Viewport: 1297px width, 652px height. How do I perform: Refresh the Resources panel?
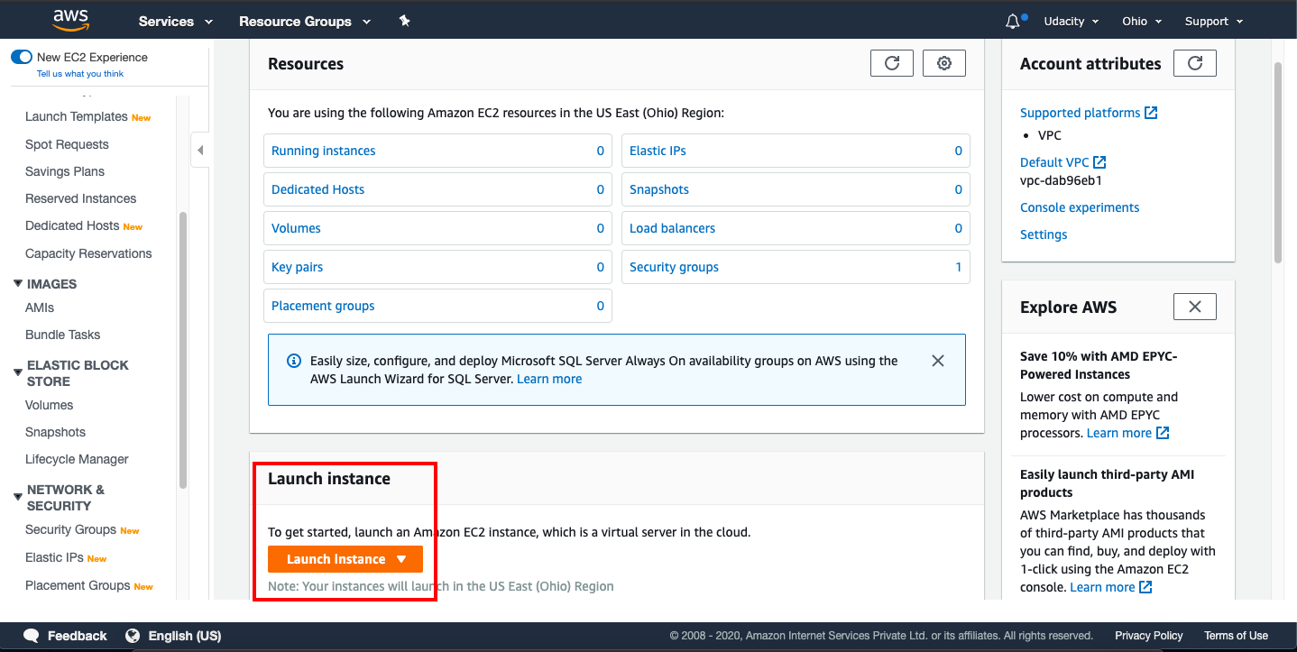point(891,63)
